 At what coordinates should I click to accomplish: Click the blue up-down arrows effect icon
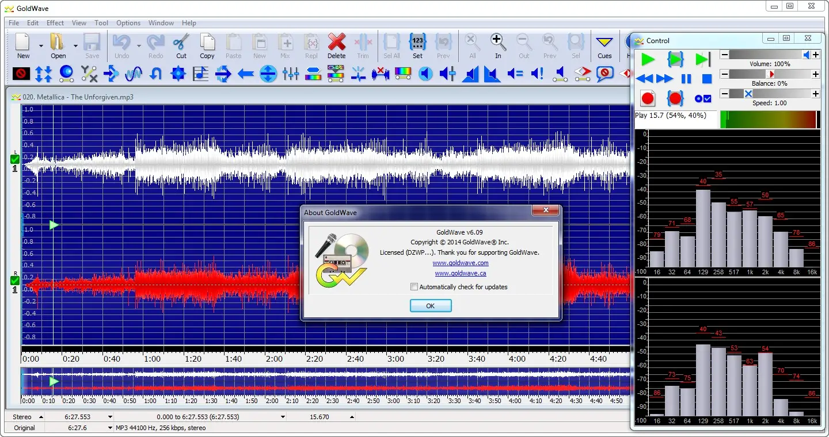click(44, 74)
